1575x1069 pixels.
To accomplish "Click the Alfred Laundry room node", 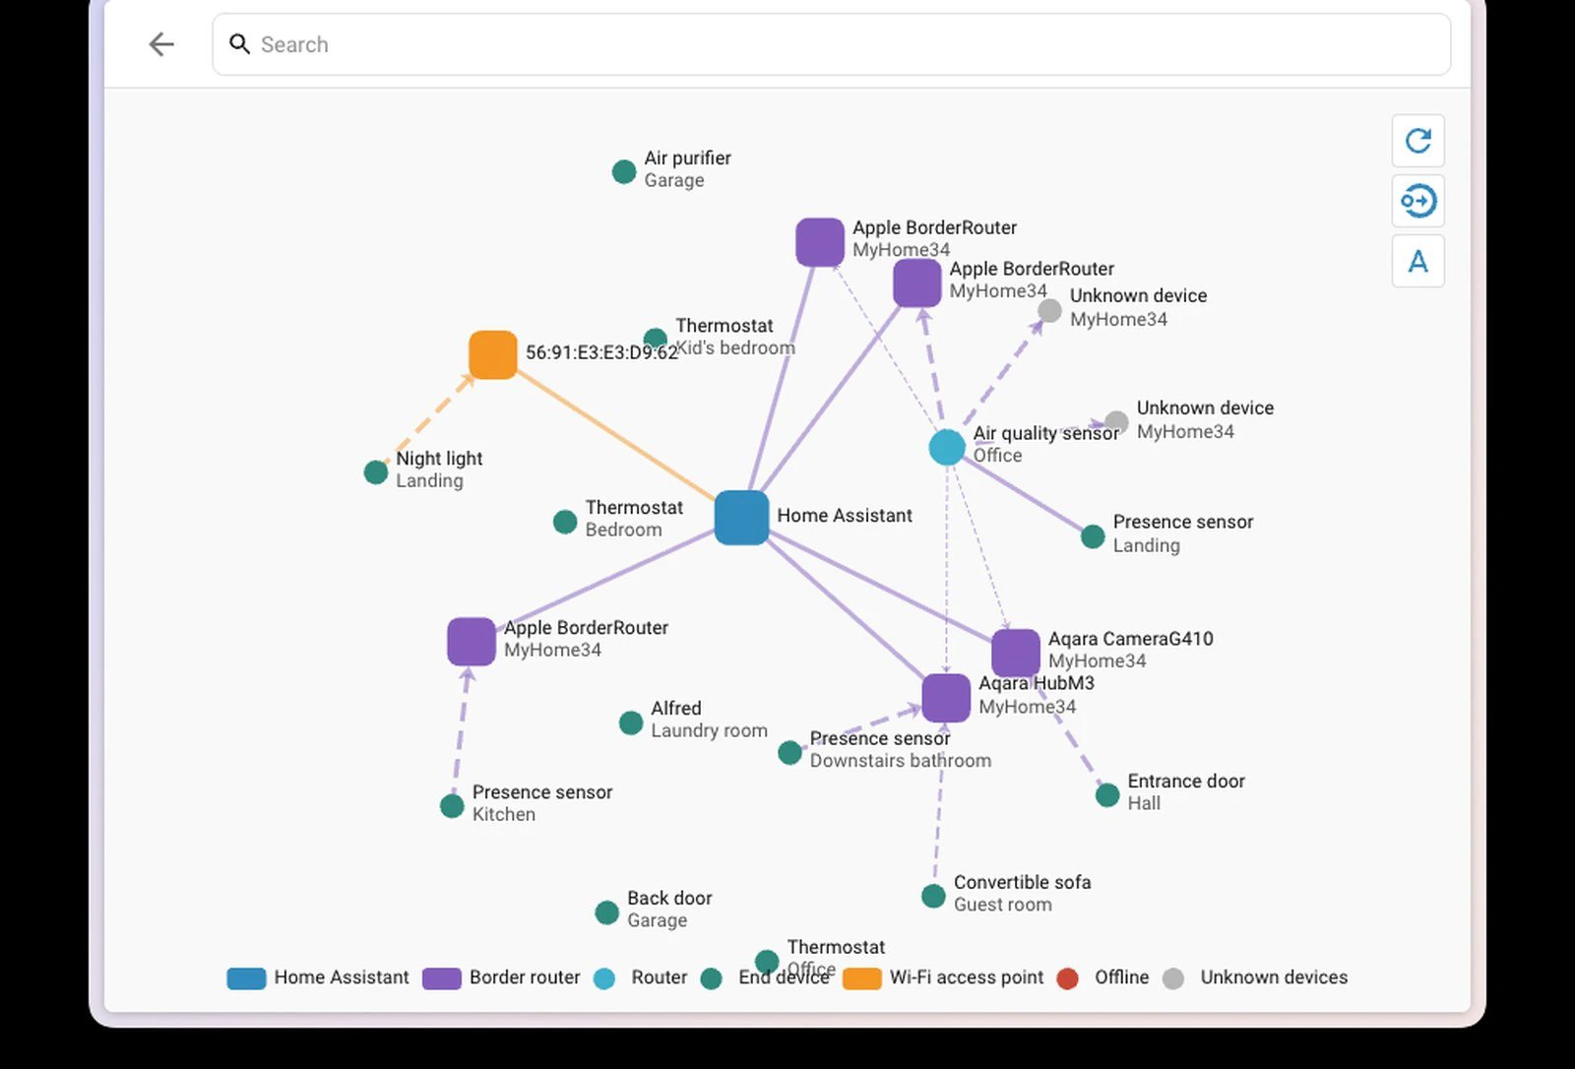I will (x=631, y=723).
